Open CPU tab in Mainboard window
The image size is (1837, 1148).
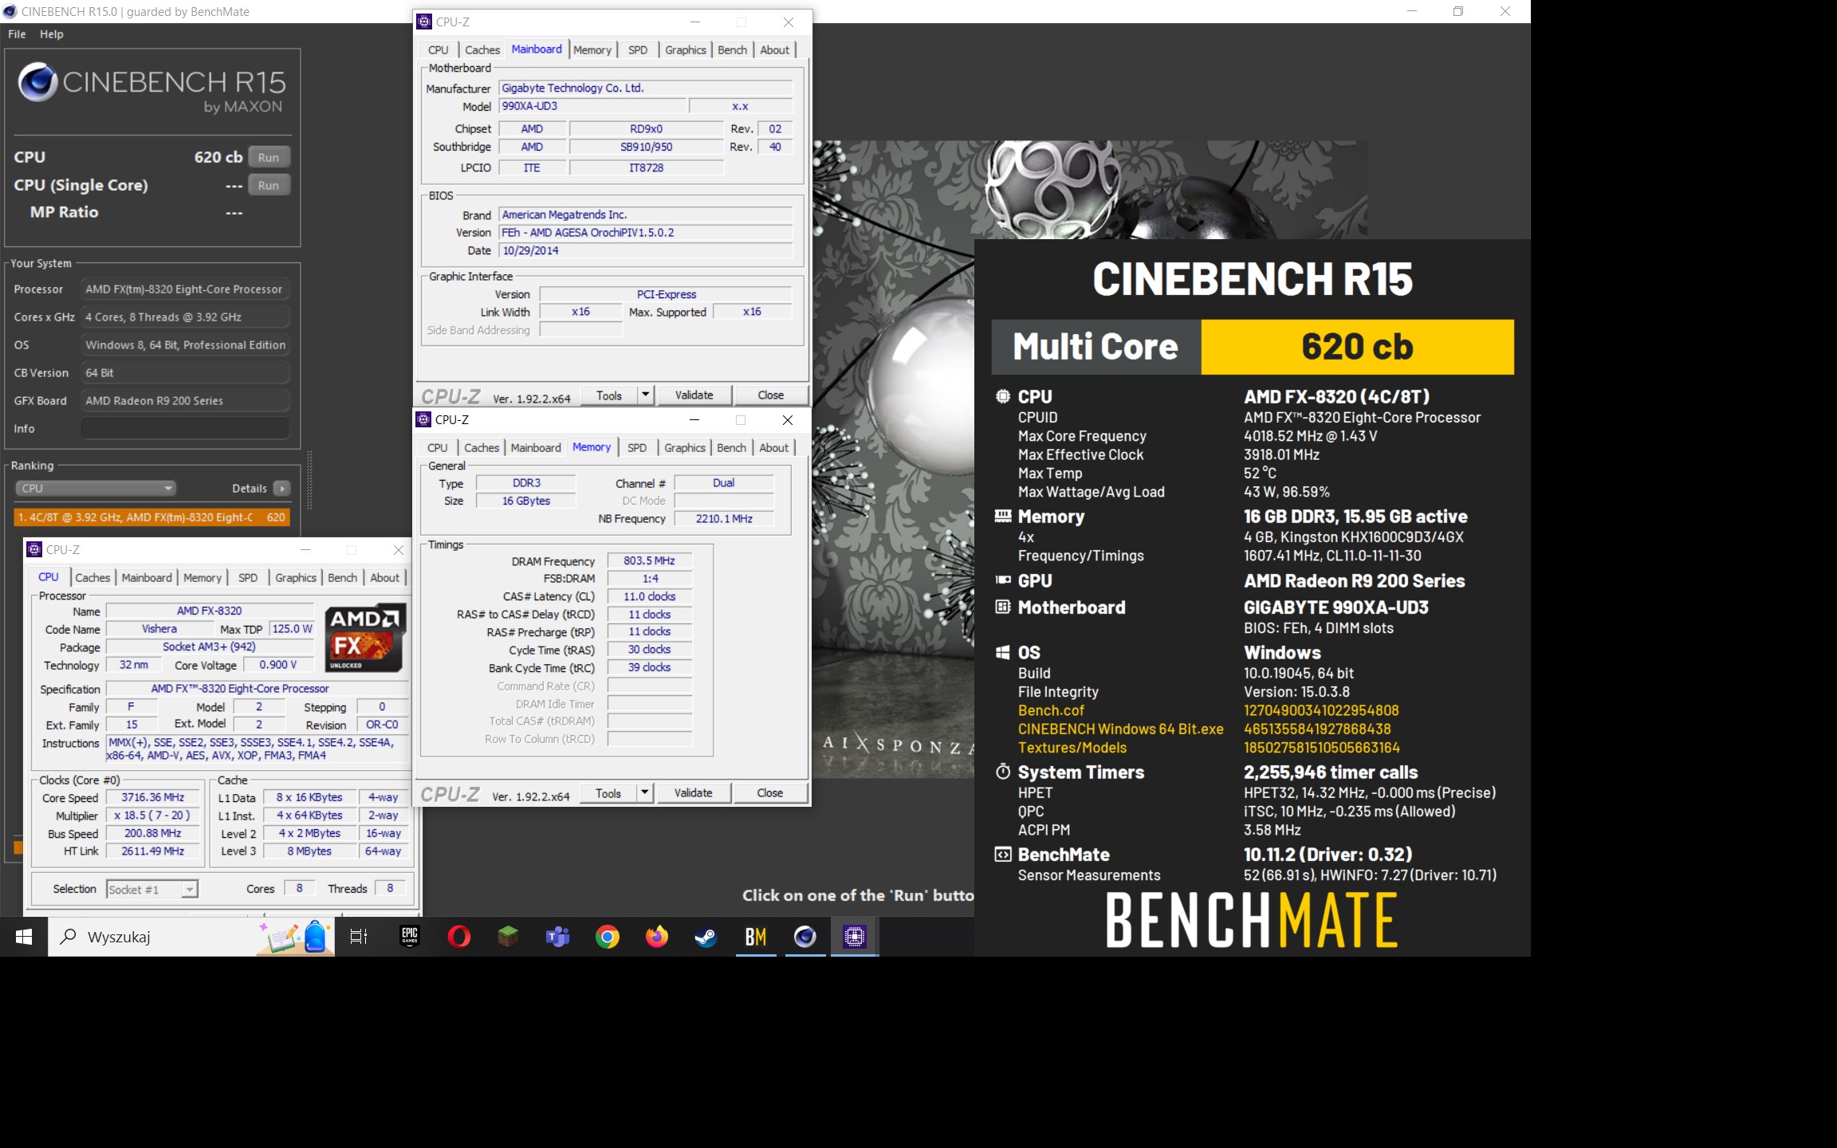click(x=439, y=49)
